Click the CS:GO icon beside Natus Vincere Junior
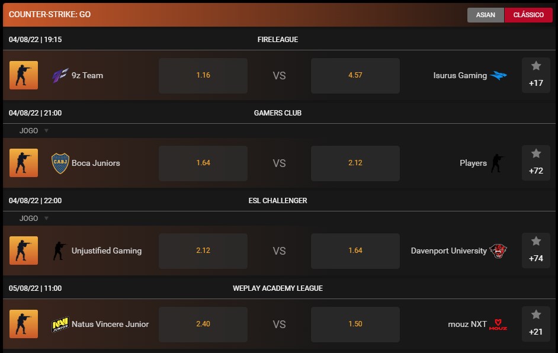Image resolution: width=558 pixels, height=353 pixels. coord(24,325)
